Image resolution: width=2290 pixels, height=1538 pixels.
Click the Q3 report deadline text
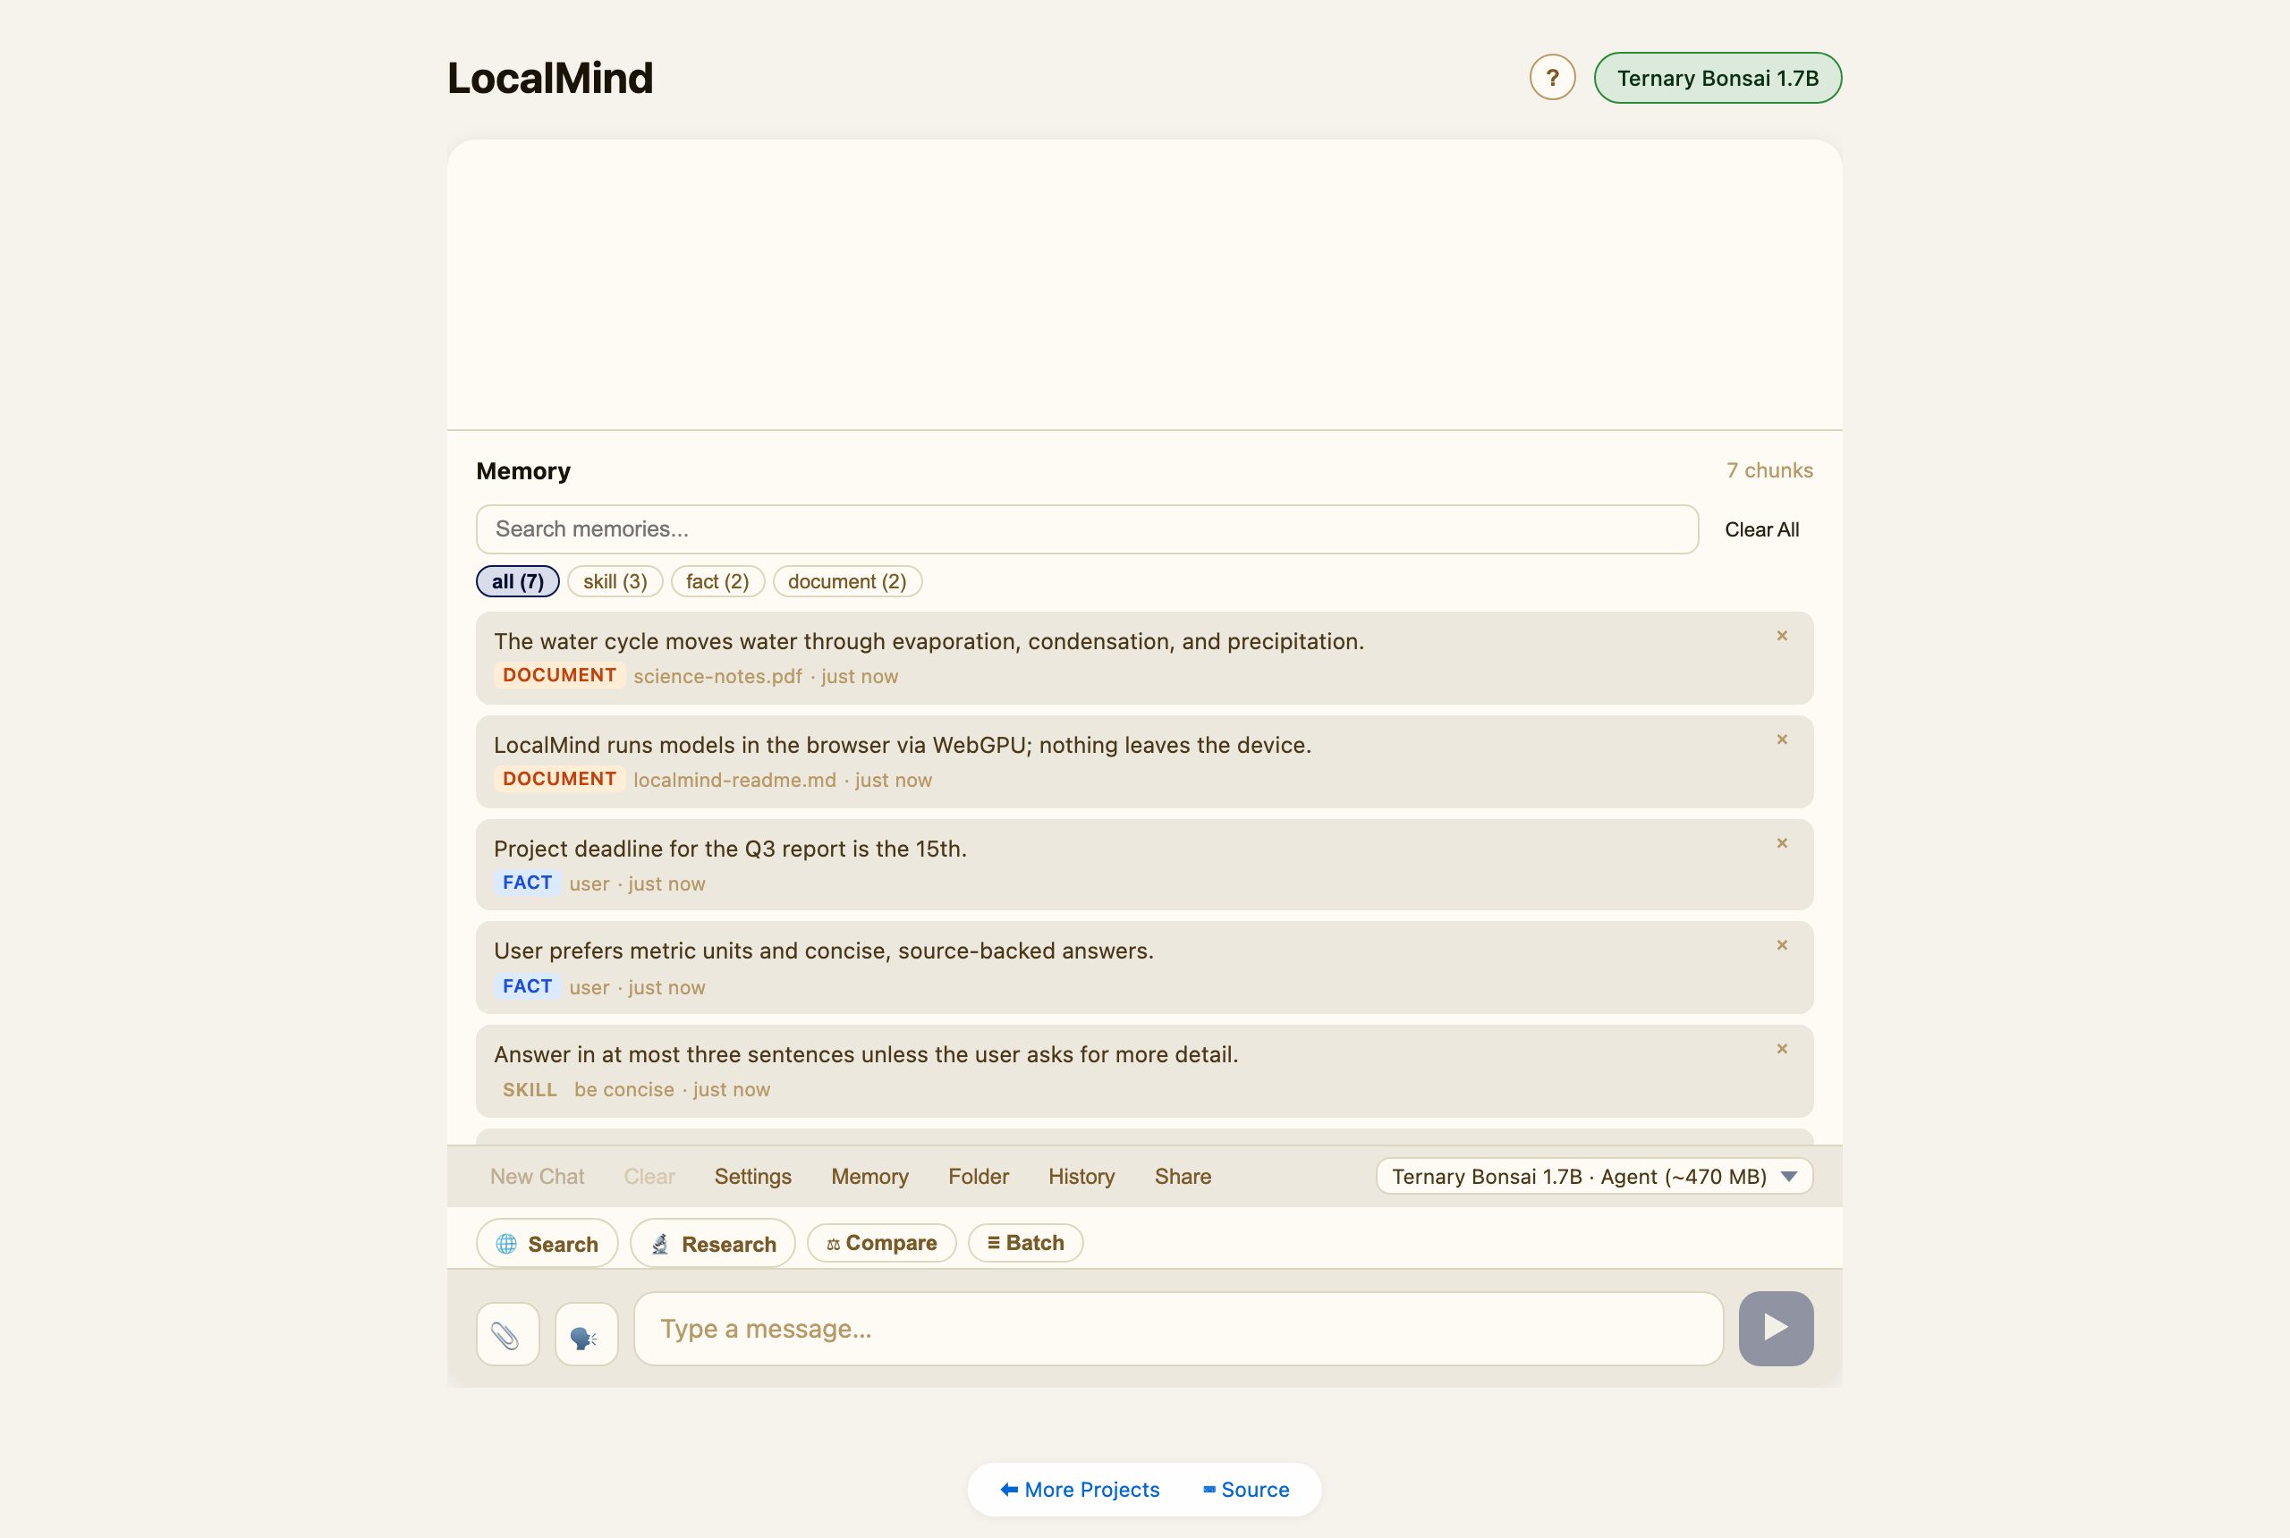(730, 849)
